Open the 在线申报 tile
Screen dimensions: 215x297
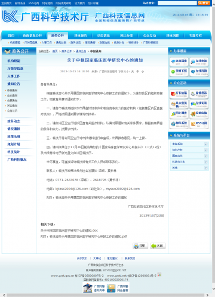coord(199,62)
